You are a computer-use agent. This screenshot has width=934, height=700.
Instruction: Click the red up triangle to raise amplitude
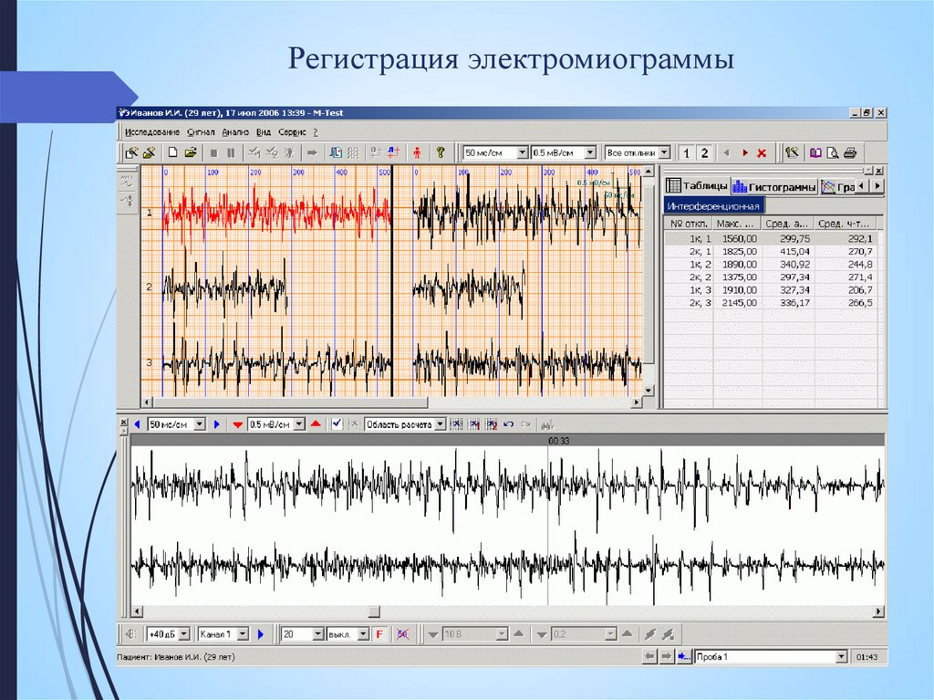point(316,424)
